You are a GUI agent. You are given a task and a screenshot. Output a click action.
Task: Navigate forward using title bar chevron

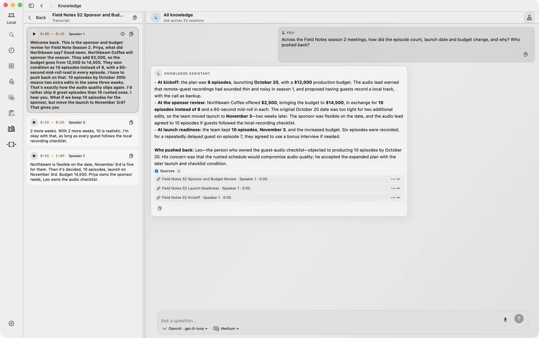pos(51,6)
